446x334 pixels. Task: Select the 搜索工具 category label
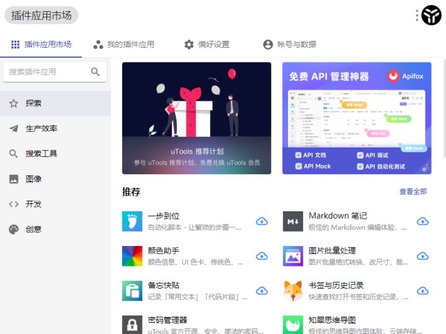pos(42,154)
